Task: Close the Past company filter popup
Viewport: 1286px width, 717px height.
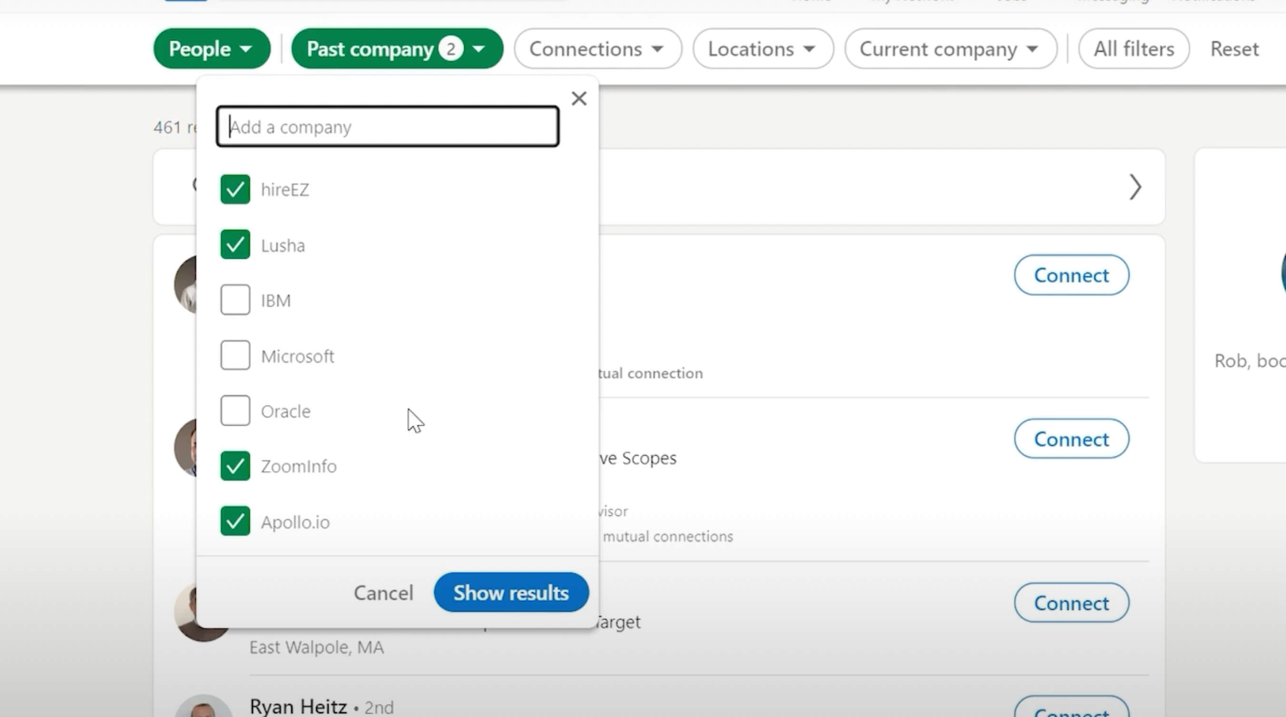Action: coord(579,98)
